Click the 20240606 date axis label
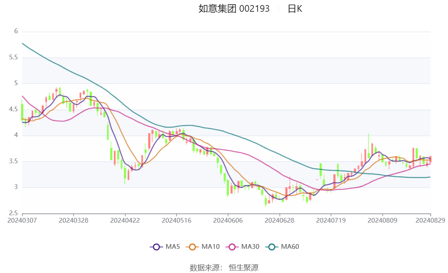 point(228,221)
